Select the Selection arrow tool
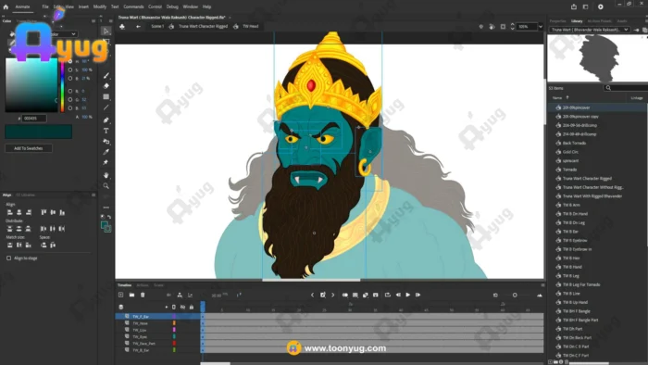 click(106, 31)
